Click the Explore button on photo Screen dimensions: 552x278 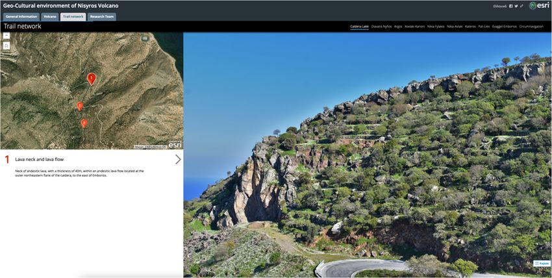click(x=542, y=263)
